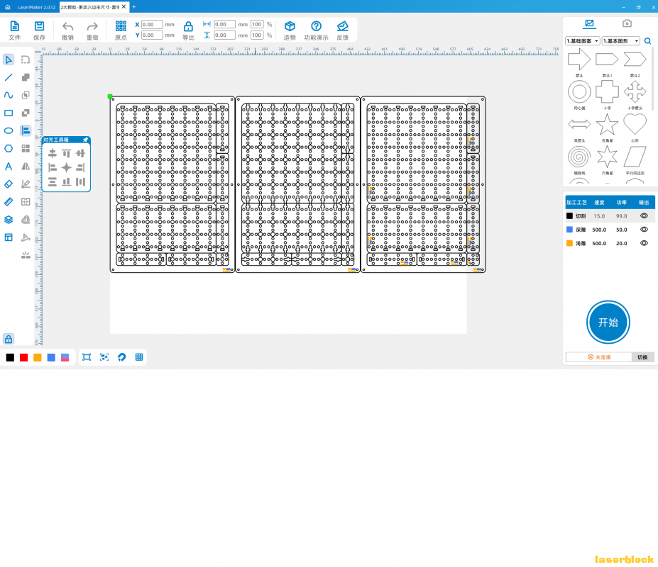Image resolution: width=658 pixels, height=567 pixels.
Task: Click the 保存 save button
Action: point(40,30)
